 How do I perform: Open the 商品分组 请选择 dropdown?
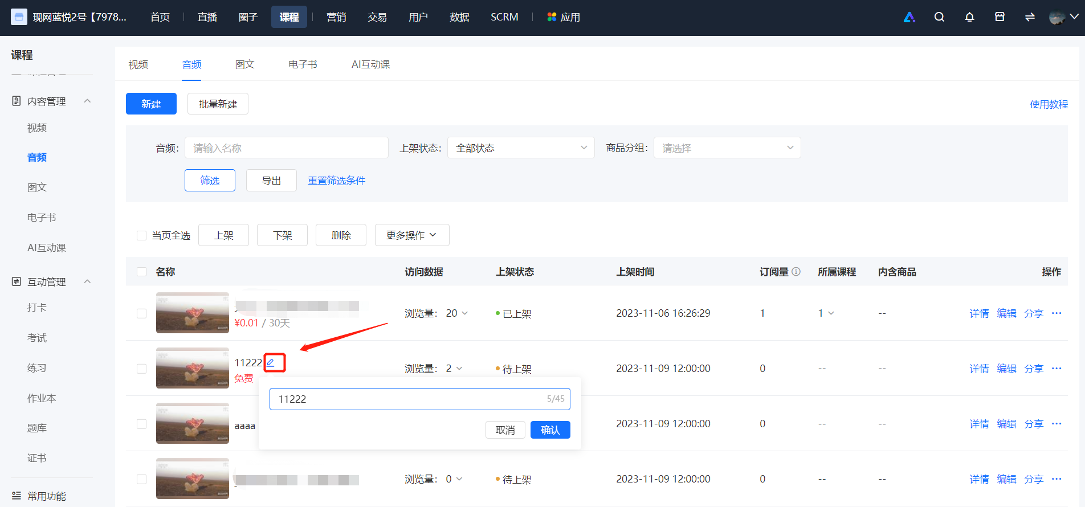pyautogui.click(x=727, y=148)
